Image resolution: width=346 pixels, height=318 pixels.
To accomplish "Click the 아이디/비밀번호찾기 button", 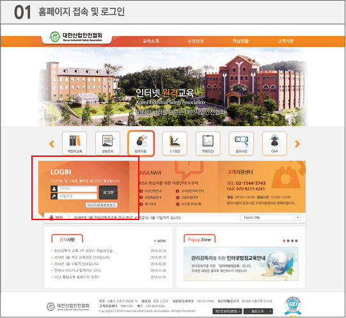I will (x=102, y=205).
